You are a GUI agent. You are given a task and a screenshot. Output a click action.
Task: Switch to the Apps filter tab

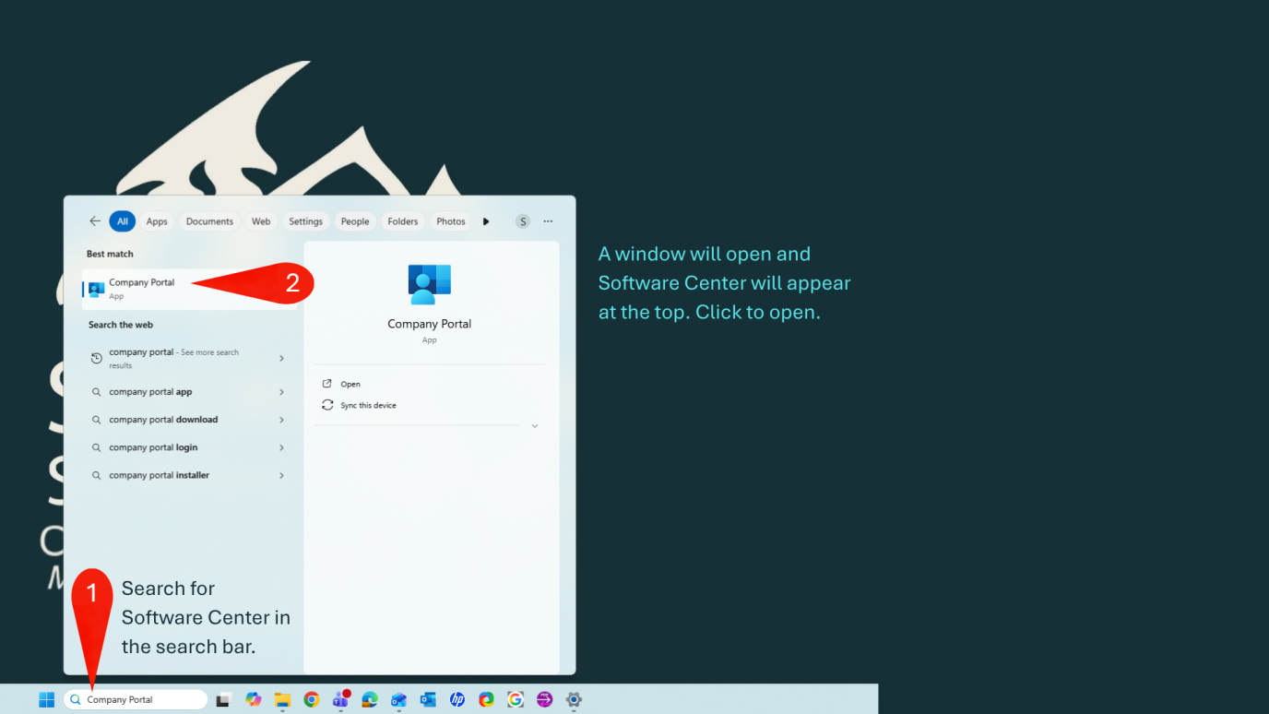[x=157, y=221]
